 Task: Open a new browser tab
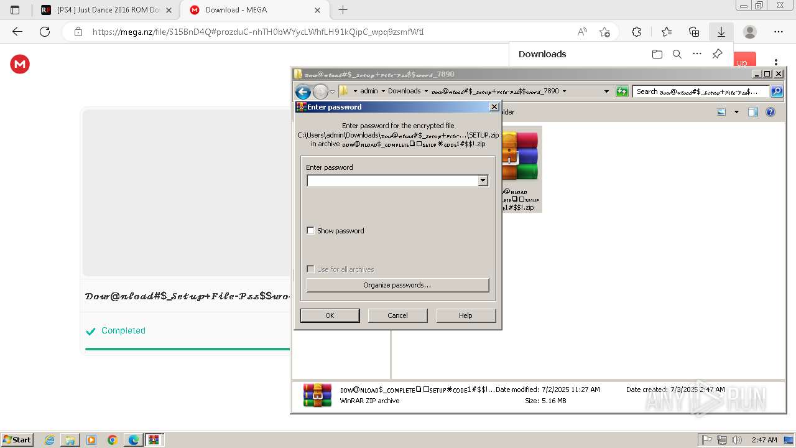click(343, 10)
